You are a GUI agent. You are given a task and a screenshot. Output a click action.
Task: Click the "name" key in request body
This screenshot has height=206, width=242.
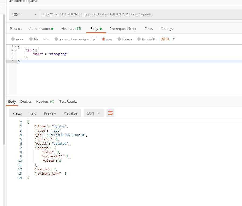[x=37, y=54]
